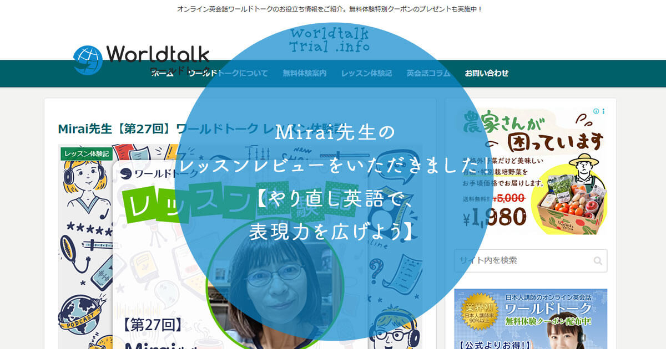Focus the サイト内を検索 search field
The width and height of the screenshot is (666, 349).
point(522,260)
